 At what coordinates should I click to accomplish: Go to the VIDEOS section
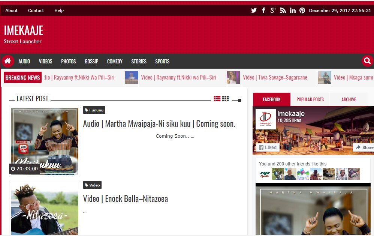[46, 62]
